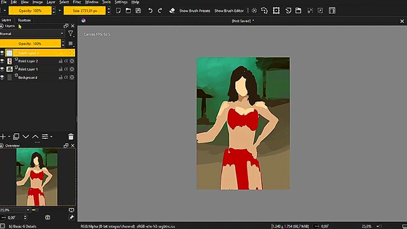This screenshot has height=229, width=407.
Task: Click the rotation angle field in Overview
Action: 13,218
